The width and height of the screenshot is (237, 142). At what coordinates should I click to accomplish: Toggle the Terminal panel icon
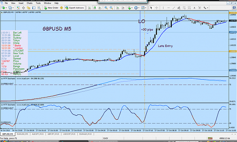(x=34, y=8)
